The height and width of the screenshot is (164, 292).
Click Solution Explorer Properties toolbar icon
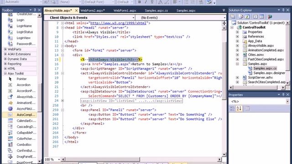point(233,16)
